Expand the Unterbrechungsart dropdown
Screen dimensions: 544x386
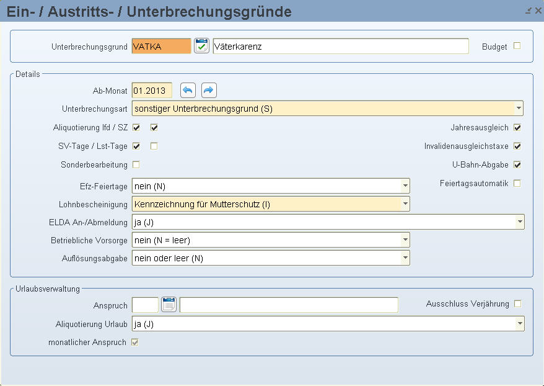pyautogui.click(x=519, y=109)
